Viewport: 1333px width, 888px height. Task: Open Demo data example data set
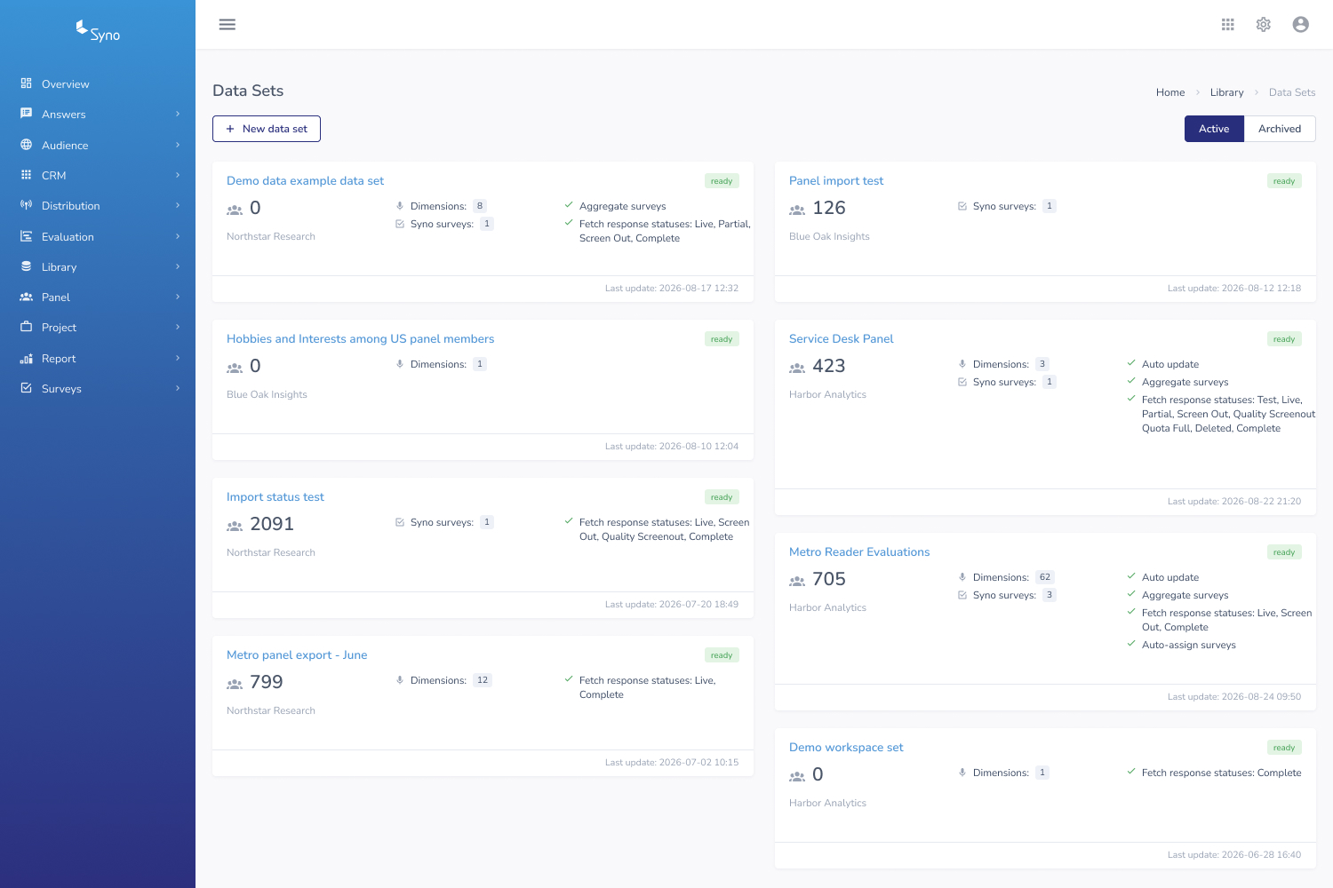point(305,180)
